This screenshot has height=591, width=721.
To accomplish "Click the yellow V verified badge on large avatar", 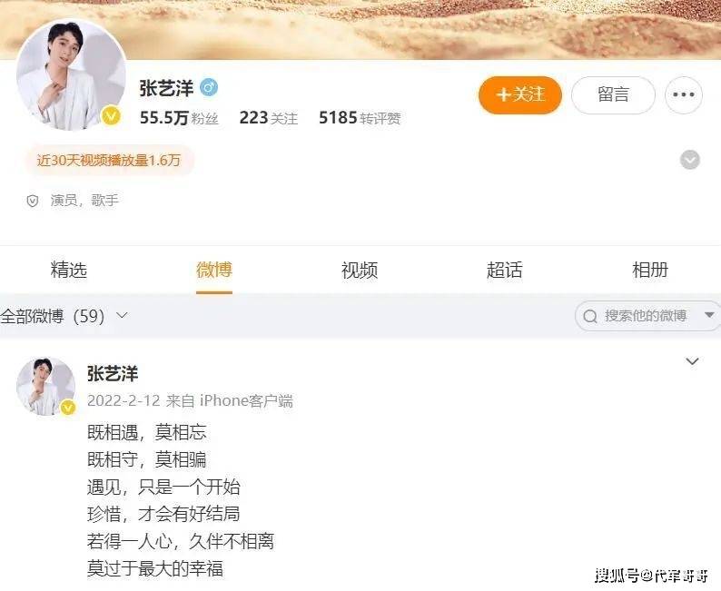I will [111, 116].
